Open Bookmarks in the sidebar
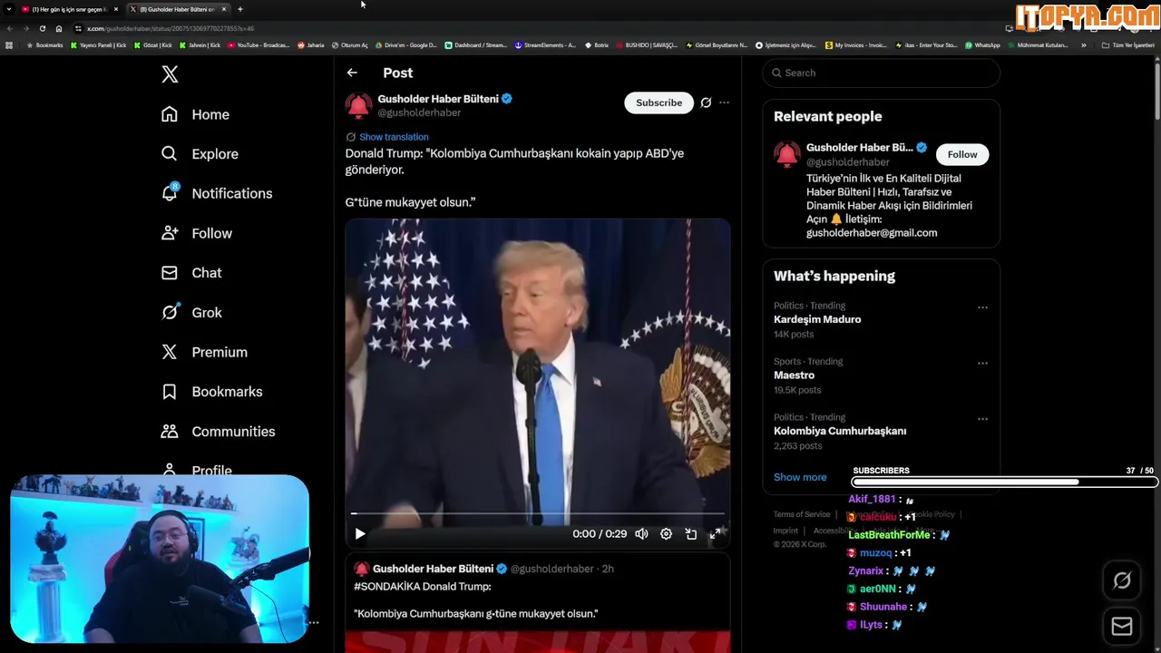The height and width of the screenshot is (653, 1161). tap(212, 392)
